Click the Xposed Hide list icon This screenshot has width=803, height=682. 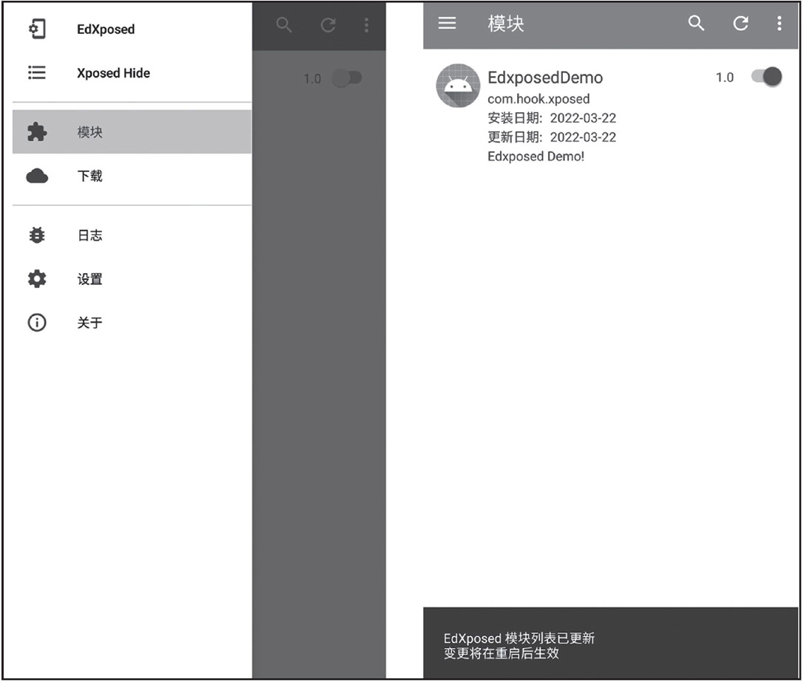tap(37, 72)
